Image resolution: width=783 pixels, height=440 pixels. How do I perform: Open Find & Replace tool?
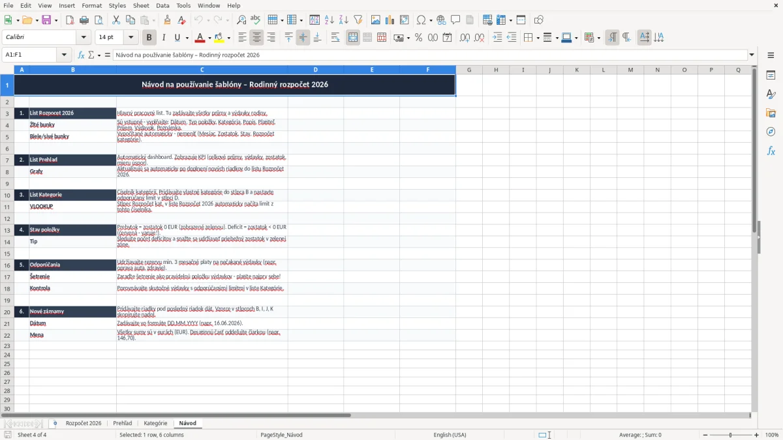click(241, 20)
